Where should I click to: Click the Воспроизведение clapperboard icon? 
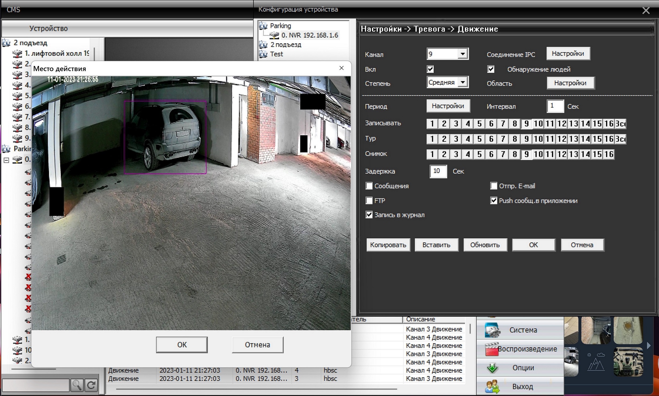pyautogui.click(x=491, y=349)
